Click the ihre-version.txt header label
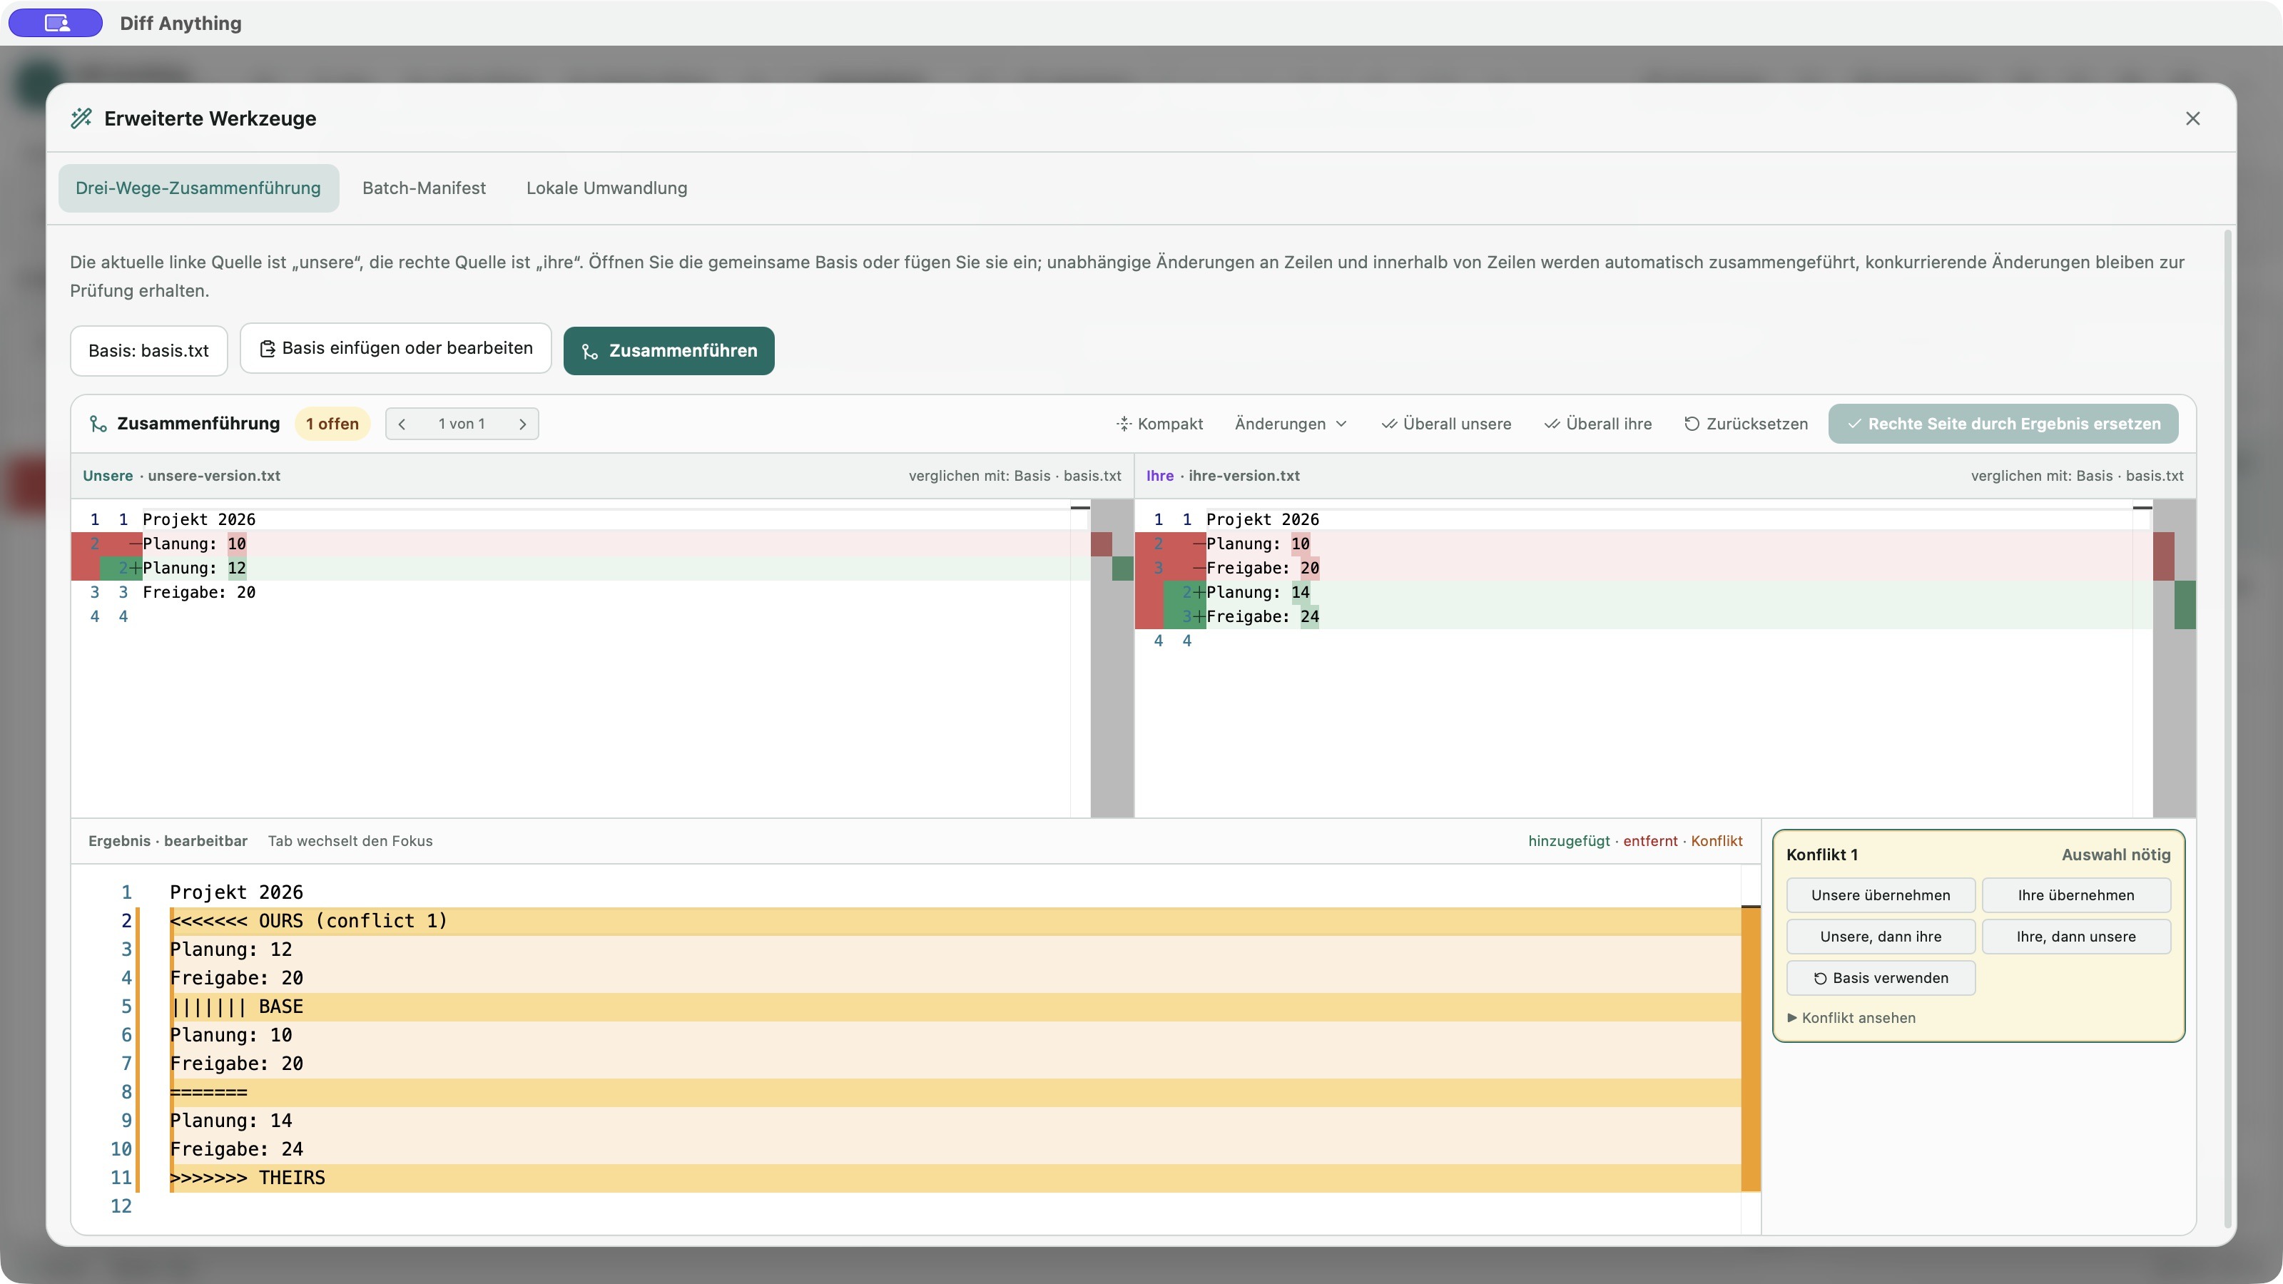Viewport: 2283px width, 1284px height. pos(1244,476)
